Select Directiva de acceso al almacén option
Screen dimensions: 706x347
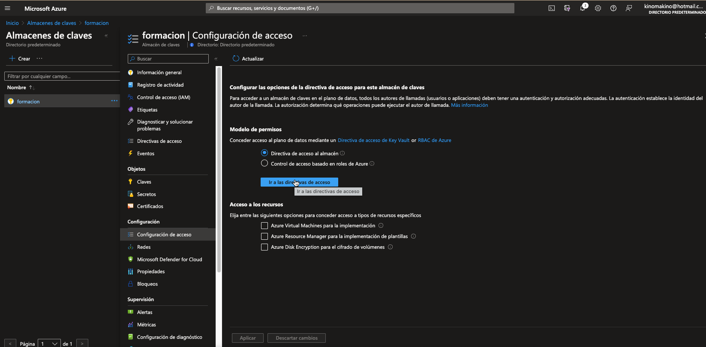(264, 153)
